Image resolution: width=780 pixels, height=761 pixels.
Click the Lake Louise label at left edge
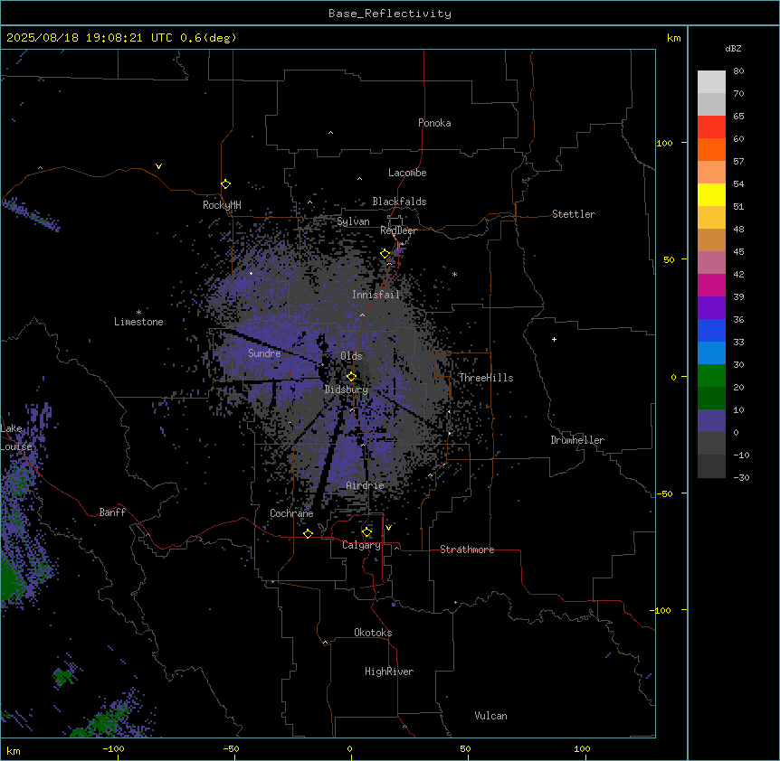tap(14, 437)
